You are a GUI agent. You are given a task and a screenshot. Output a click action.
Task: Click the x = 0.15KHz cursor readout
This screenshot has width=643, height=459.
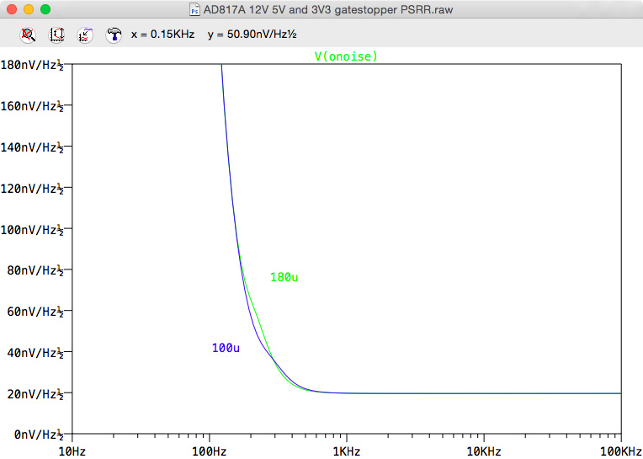162,35
